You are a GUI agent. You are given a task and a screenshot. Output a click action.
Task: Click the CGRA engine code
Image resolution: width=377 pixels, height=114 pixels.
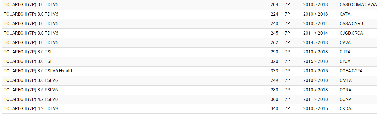click(x=345, y=90)
